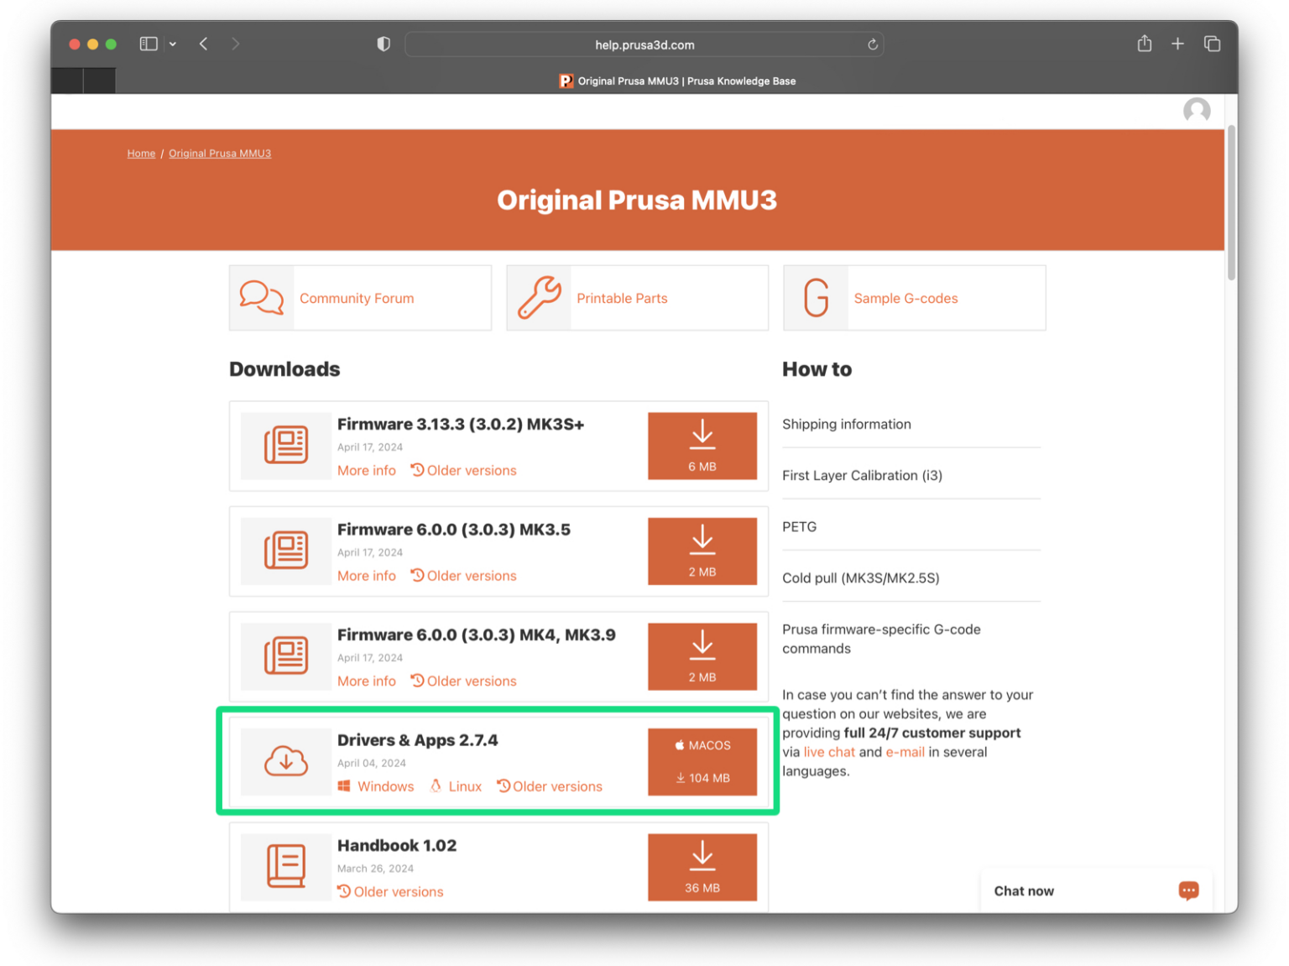Select the Sample G-codes icon
This screenshot has height=966, width=1289.
point(816,297)
